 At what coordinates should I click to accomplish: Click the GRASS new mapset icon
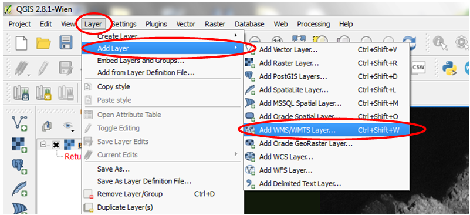pyautogui.click(x=43, y=92)
